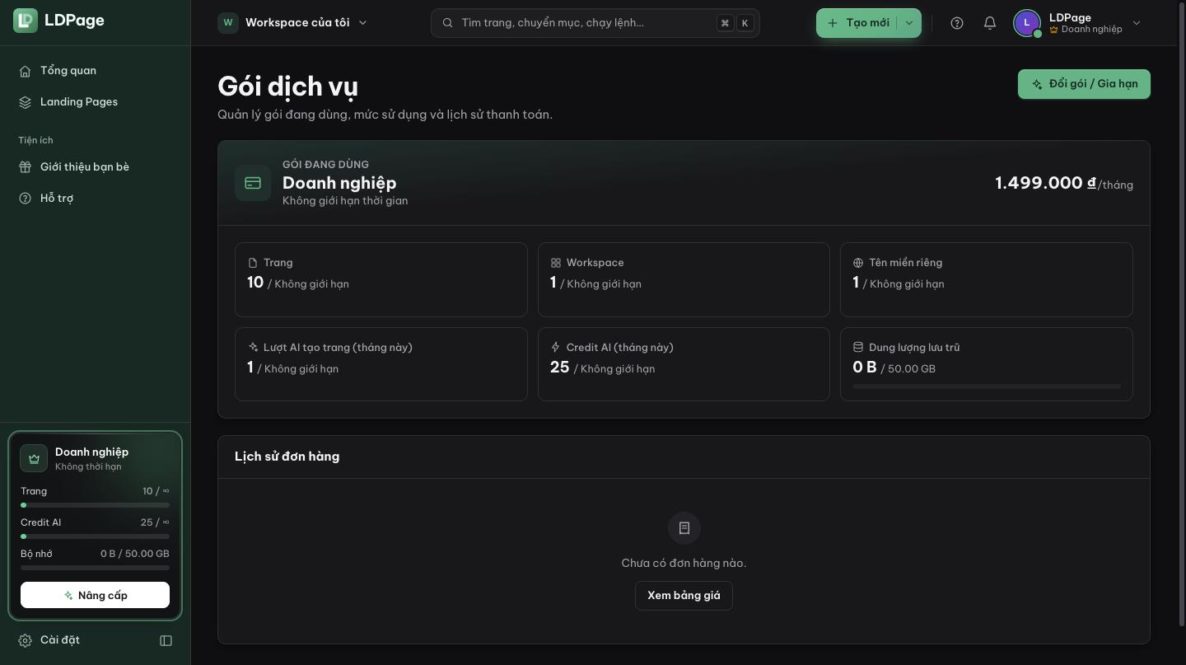Screen dimensions: 1186x665
Task: Open the Tạo mới dropdown arrow
Action: point(909,23)
